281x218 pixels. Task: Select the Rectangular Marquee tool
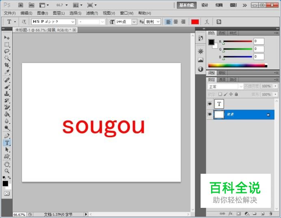click(x=7, y=44)
